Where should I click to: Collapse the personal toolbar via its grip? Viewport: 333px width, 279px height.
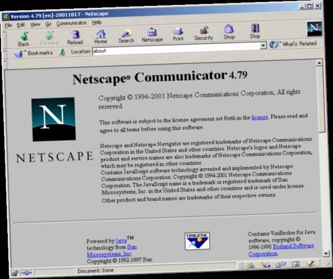coord(5,65)
